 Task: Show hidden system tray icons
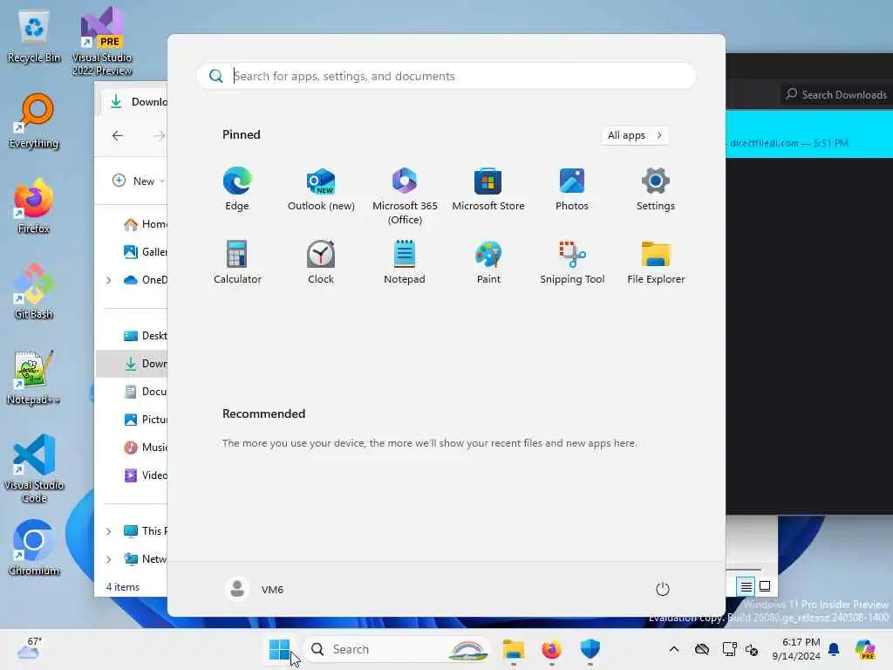coord(674,649)
